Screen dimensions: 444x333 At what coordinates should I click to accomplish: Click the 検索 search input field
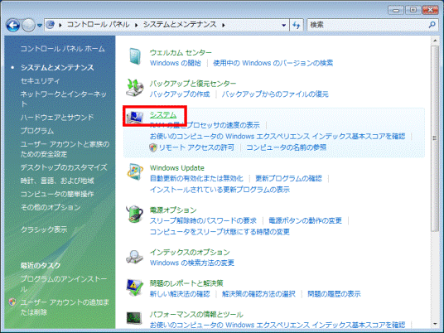click(368, 25)
